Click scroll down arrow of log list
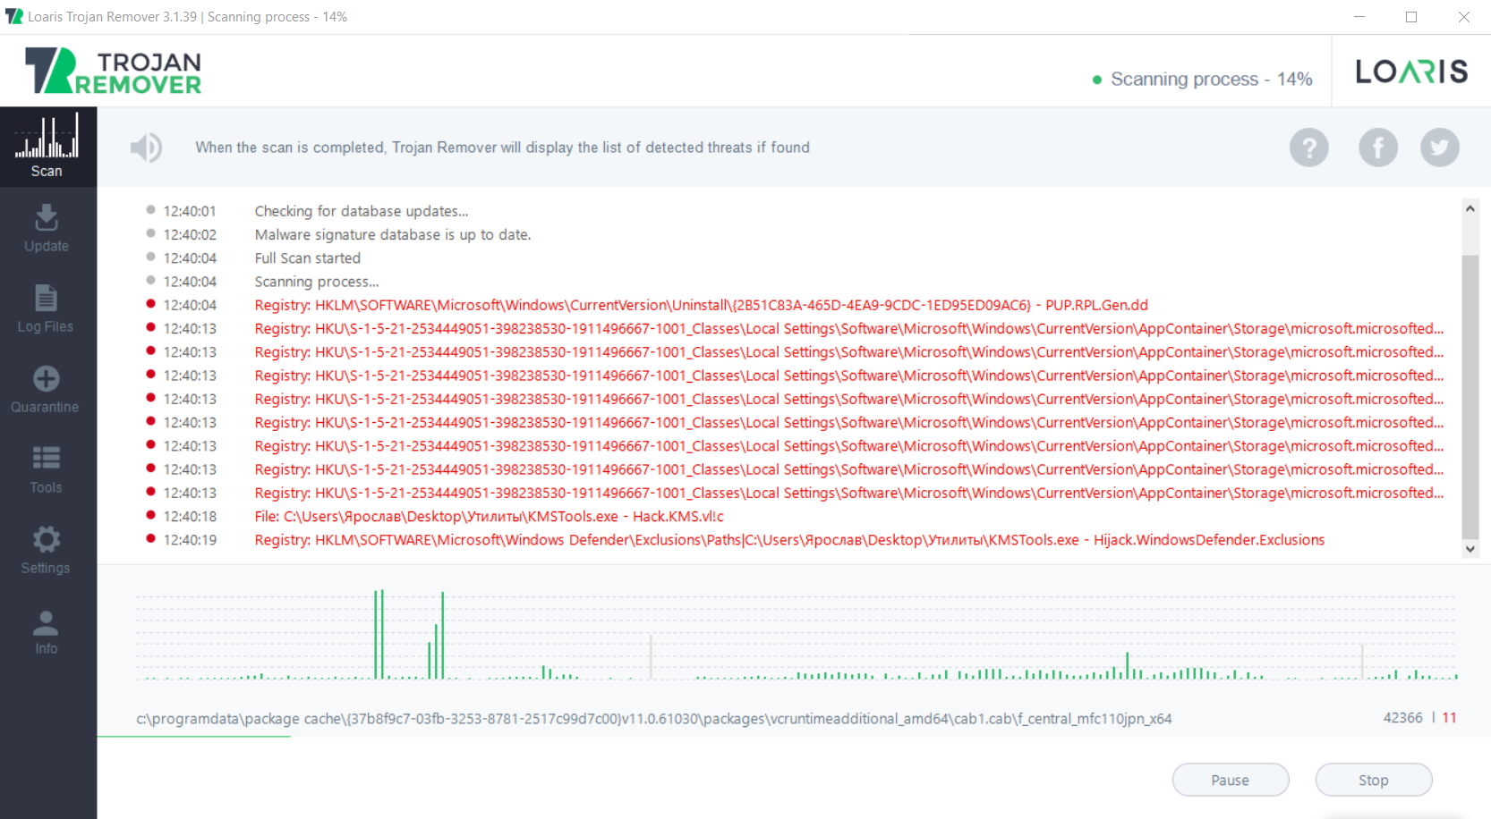This screenshot has width=1491, height=819. point(1470,549)
